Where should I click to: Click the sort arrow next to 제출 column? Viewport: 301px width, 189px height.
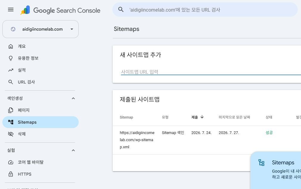point(202,117)
